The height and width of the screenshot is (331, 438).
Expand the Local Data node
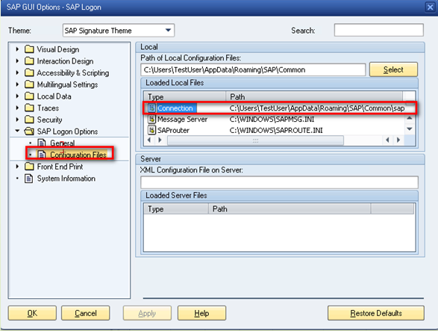tap(17, 96)
